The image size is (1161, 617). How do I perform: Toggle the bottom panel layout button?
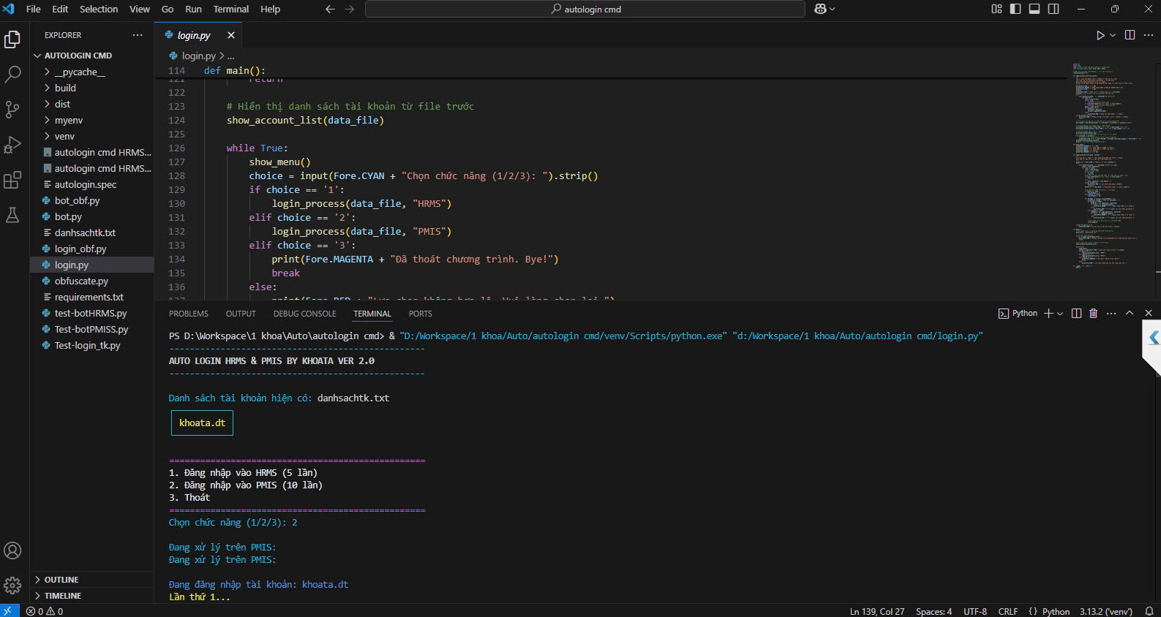[x=1034, y=9]
